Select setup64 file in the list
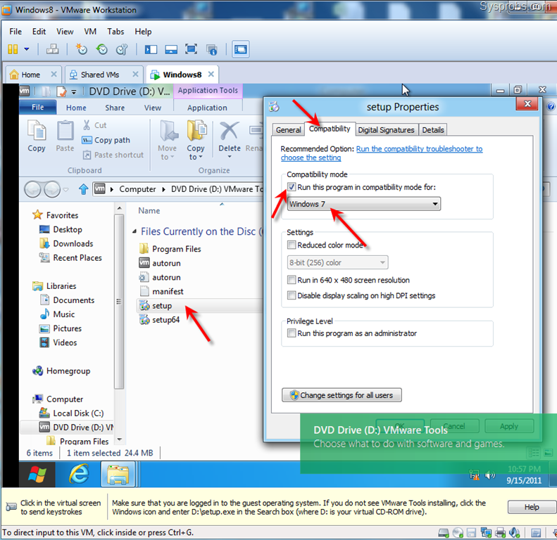The image size is (557, 540). click(166, 320)
